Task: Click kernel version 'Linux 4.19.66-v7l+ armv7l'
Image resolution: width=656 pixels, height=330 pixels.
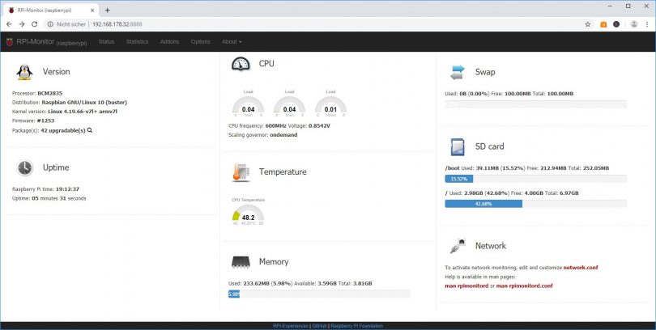Action: pyautogui.click(x=83, y=112)
